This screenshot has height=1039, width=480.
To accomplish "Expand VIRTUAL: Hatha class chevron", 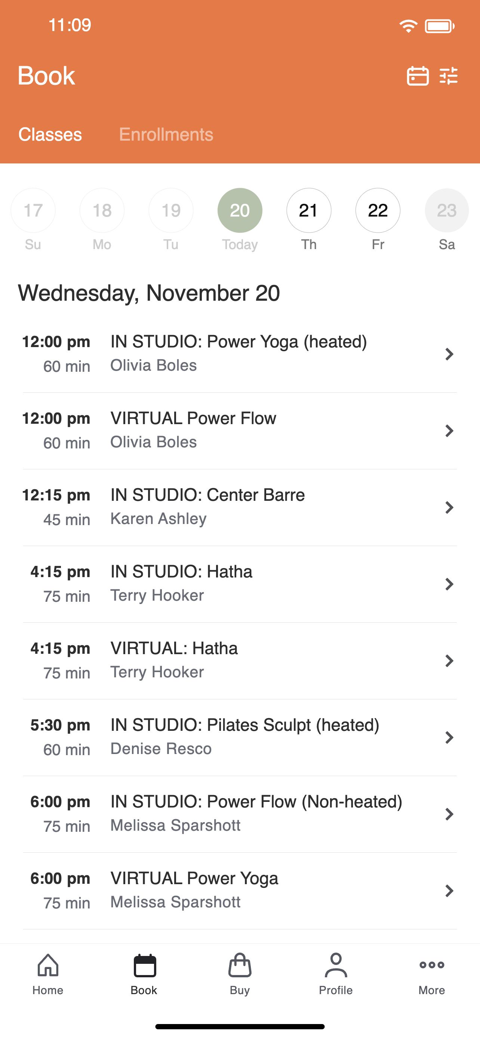I will pos(449,660).
